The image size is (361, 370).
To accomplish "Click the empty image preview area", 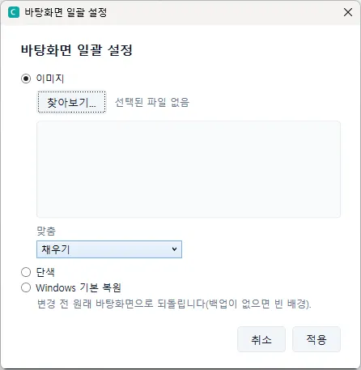I will coord(189,169).
